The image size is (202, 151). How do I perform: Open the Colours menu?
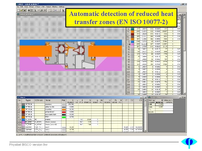(x=38, y=7)
